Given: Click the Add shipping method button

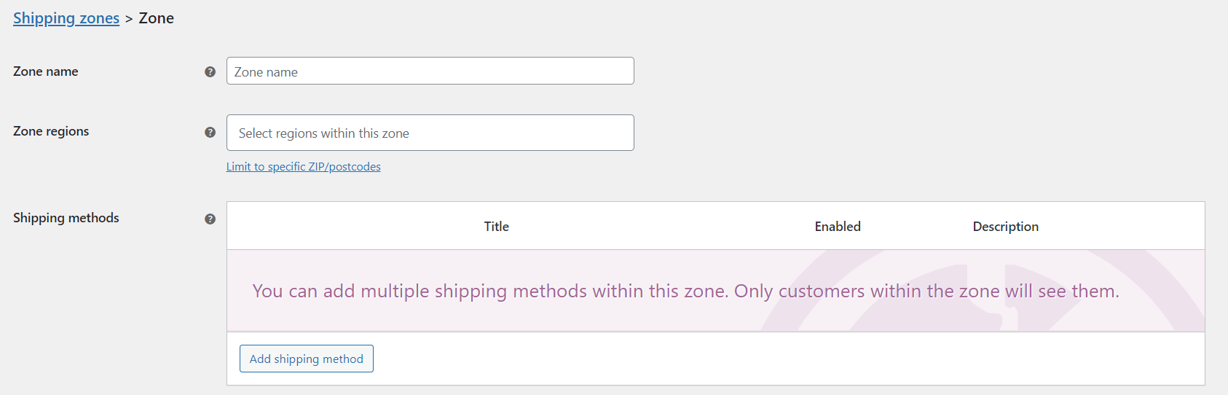Looking at the screenshot, I should pos(307,359).
